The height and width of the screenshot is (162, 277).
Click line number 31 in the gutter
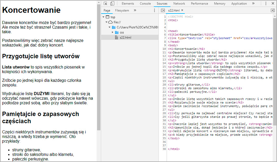click(164, 124)
